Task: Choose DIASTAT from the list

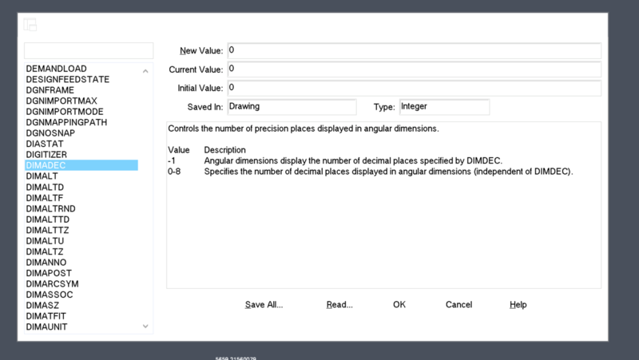Action: point(44,144)
